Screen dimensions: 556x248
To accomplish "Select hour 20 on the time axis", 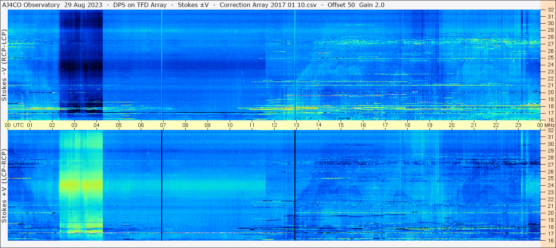I will pyautogui.click(x=452, y=125).
